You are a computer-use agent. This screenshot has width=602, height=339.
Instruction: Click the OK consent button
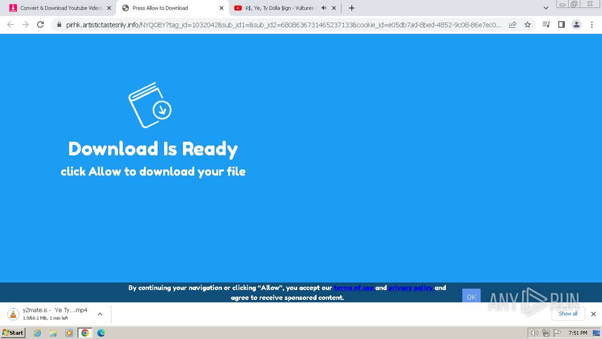coord(471,297)
